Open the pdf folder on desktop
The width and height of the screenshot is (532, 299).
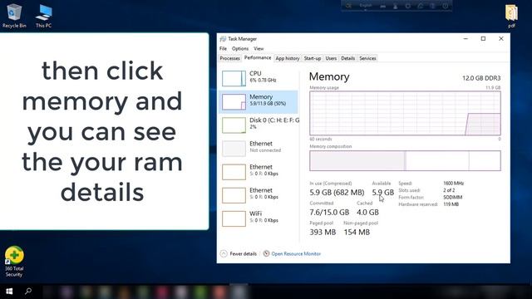(511, 16)
